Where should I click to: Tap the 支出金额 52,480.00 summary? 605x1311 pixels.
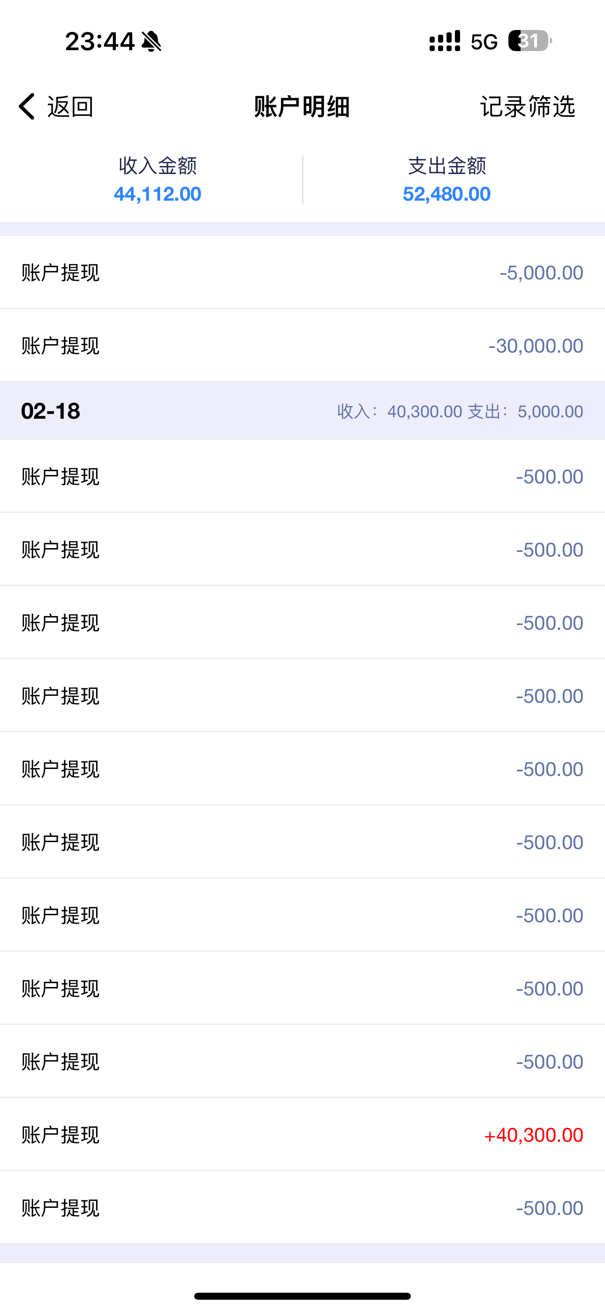(446, 180)
